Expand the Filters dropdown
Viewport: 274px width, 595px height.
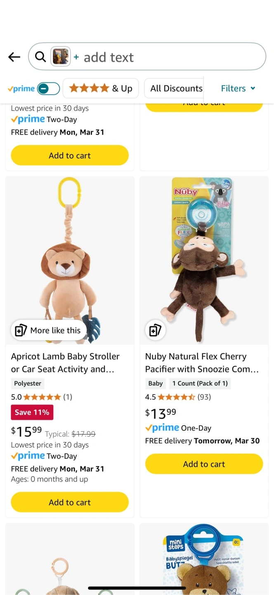238,88
